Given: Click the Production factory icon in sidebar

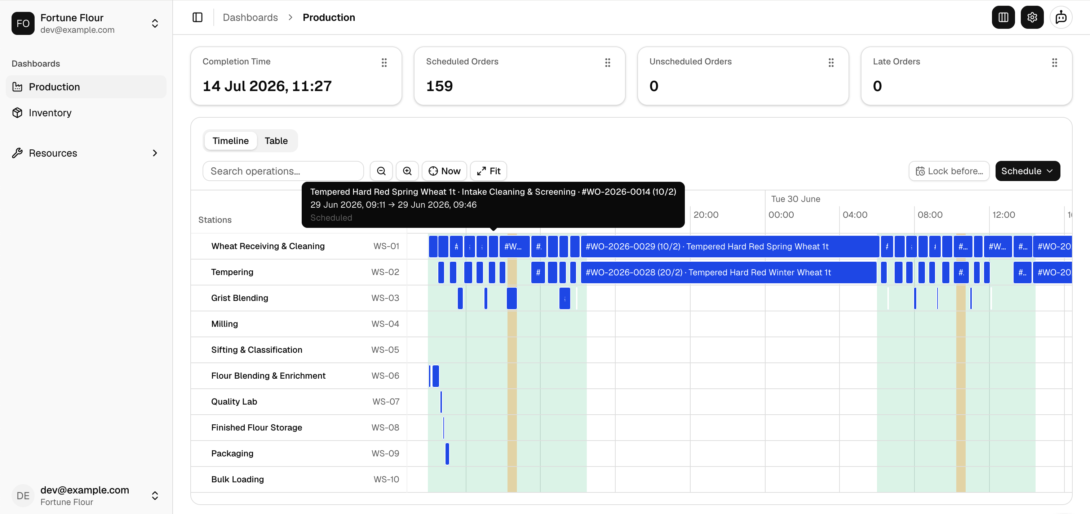Looking at the screenshot, I should pyautogui.click(x=17, y=87).
